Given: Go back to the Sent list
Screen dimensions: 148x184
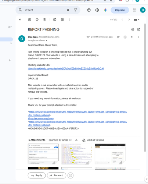Looking at the screenshot, I should 20,20.
